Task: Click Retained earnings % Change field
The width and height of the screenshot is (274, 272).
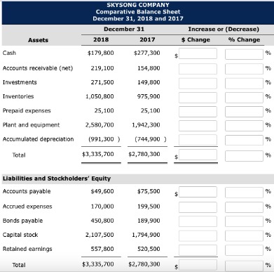Action: pyautogui.click(x=244, y=250)
